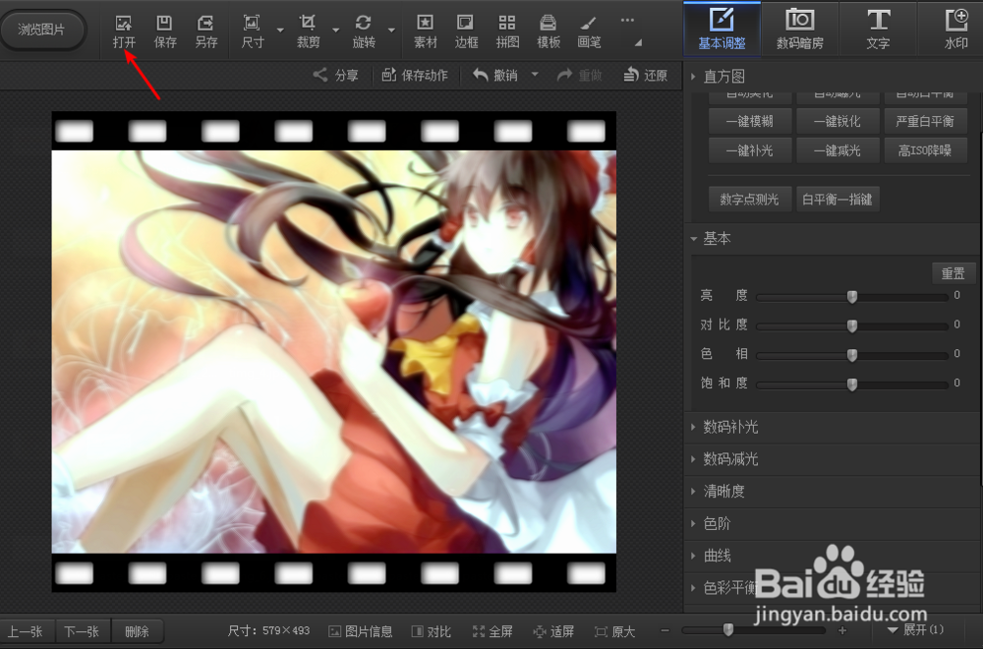
Task: Click 白平衡一指键 button
Action: [x=838, y=200]
